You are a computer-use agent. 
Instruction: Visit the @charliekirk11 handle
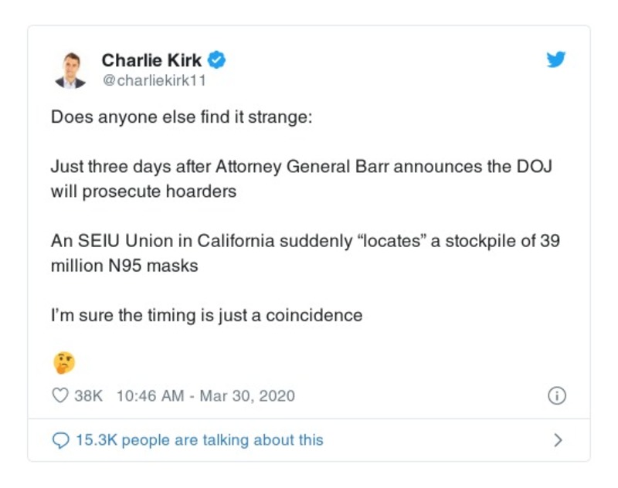[154, 80]
